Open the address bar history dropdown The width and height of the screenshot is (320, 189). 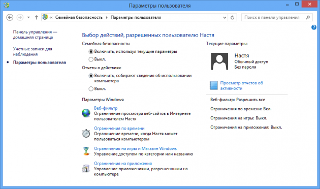pyautogui.click(x=225, y=18)
